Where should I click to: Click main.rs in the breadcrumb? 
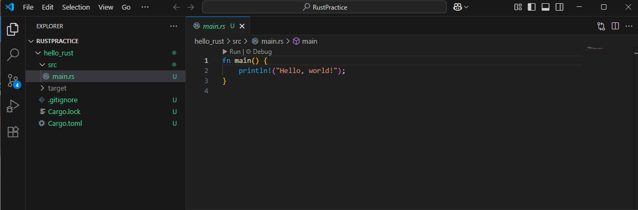(268, 41)
